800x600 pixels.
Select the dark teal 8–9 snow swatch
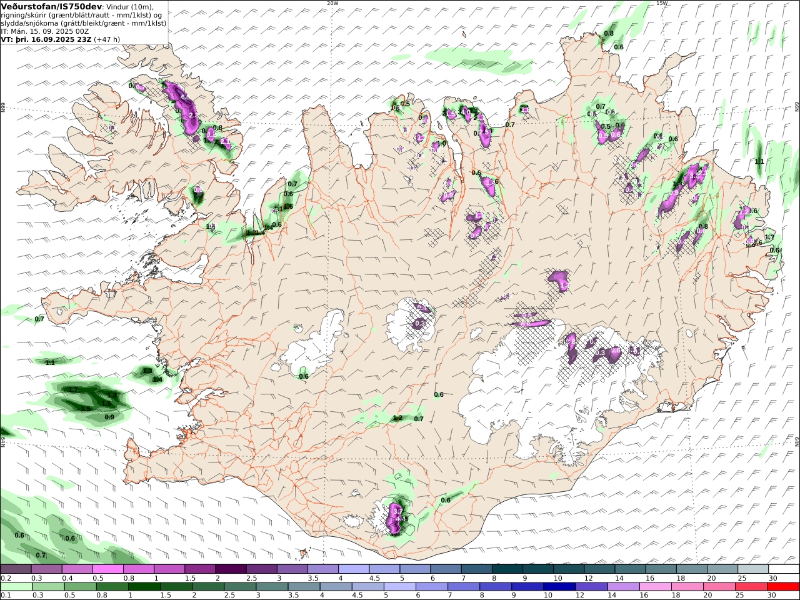click(x=507, y=569)
